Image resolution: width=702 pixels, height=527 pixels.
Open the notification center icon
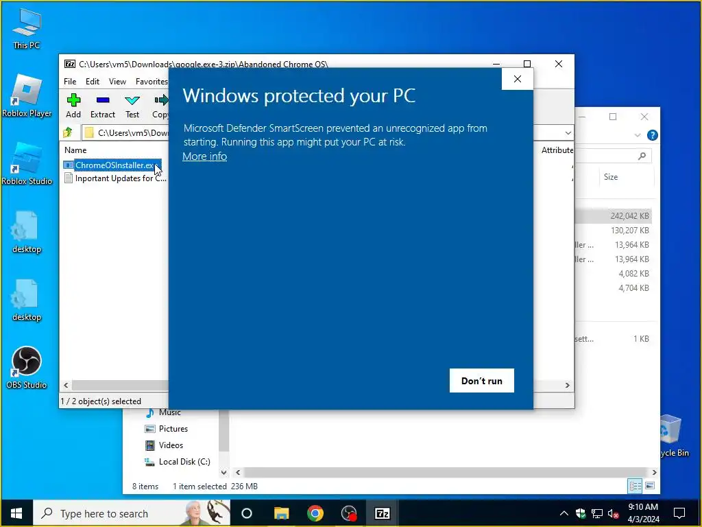click(679, 513)
